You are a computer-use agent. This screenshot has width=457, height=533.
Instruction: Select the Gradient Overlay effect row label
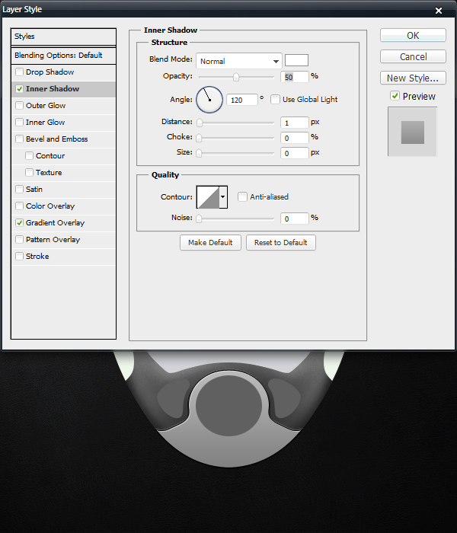point(55,222)
